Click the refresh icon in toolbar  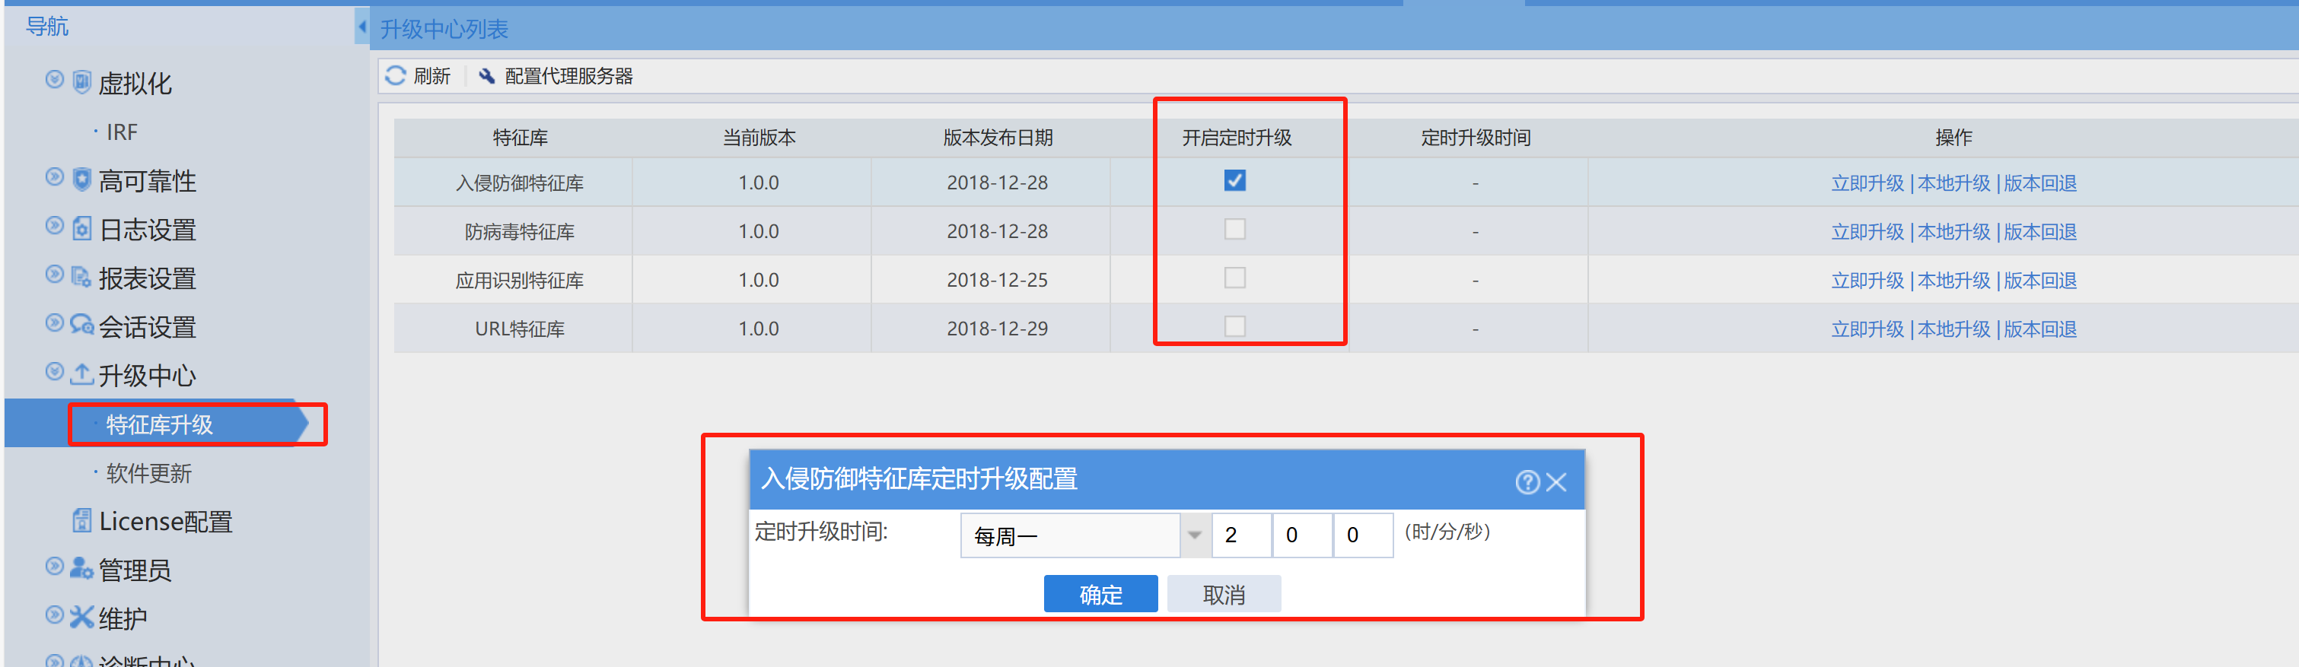[x=396, y=76]
